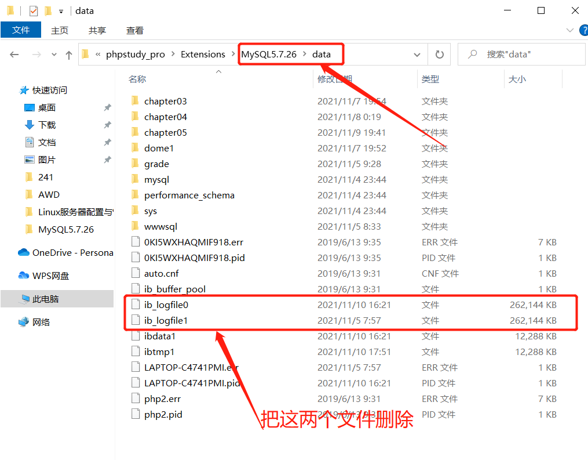Screen dimensions: 588x460
Task: Select the ibdata1 file
Action: [160, 336]
